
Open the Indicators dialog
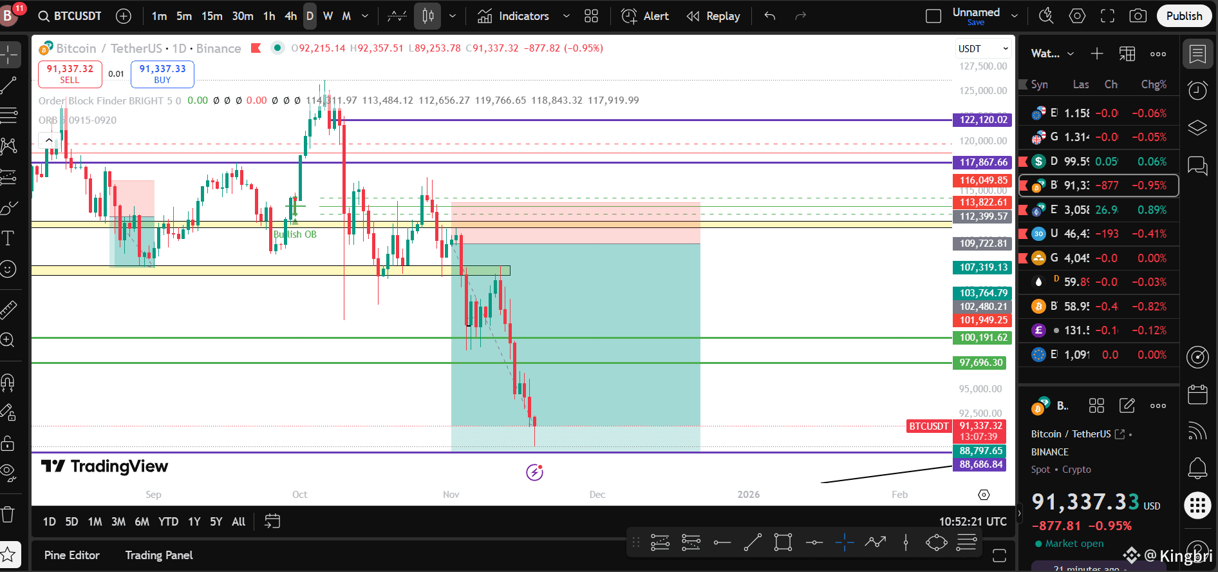coord(514,16)
